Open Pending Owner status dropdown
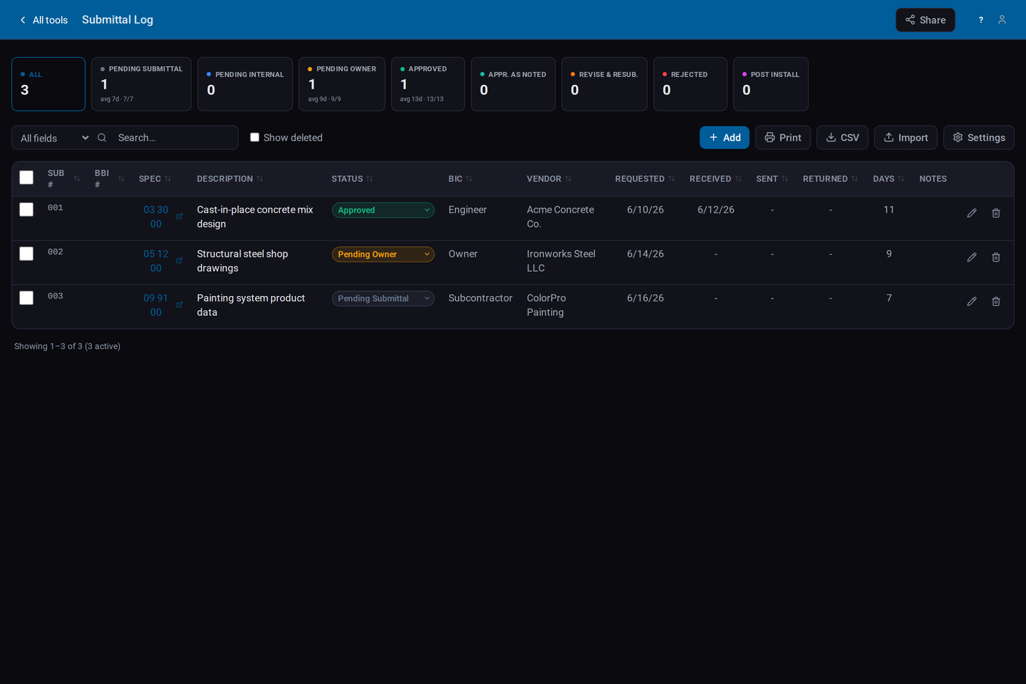 383,254
